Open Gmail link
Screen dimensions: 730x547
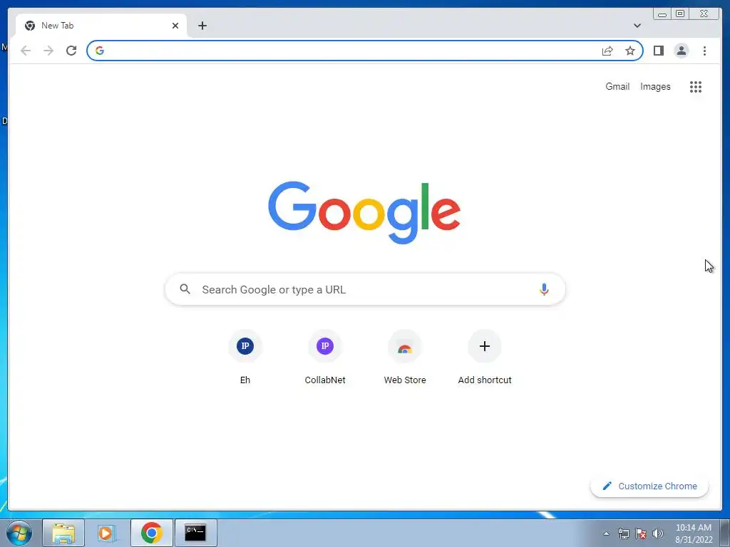pos(617,86)
